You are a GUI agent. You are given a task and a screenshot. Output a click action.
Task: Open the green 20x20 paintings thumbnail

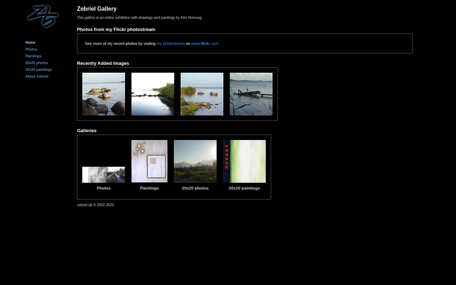pos(244,161)
